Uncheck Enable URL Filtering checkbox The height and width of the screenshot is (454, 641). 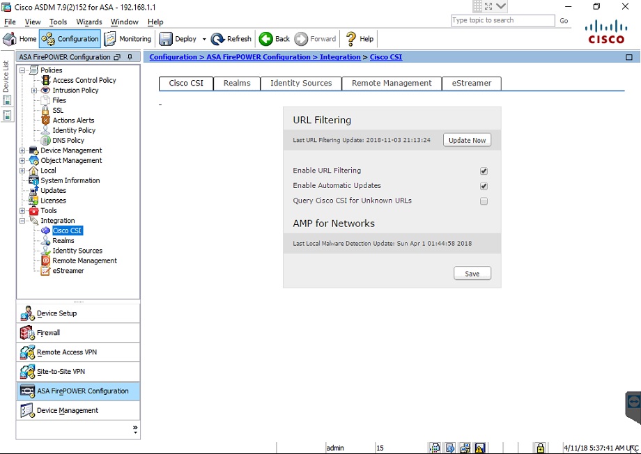(x=484, y=171)
